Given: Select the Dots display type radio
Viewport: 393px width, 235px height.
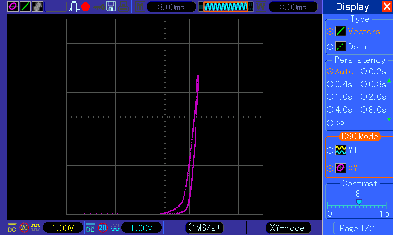Looking at the screenshot, I should point(330,47).
